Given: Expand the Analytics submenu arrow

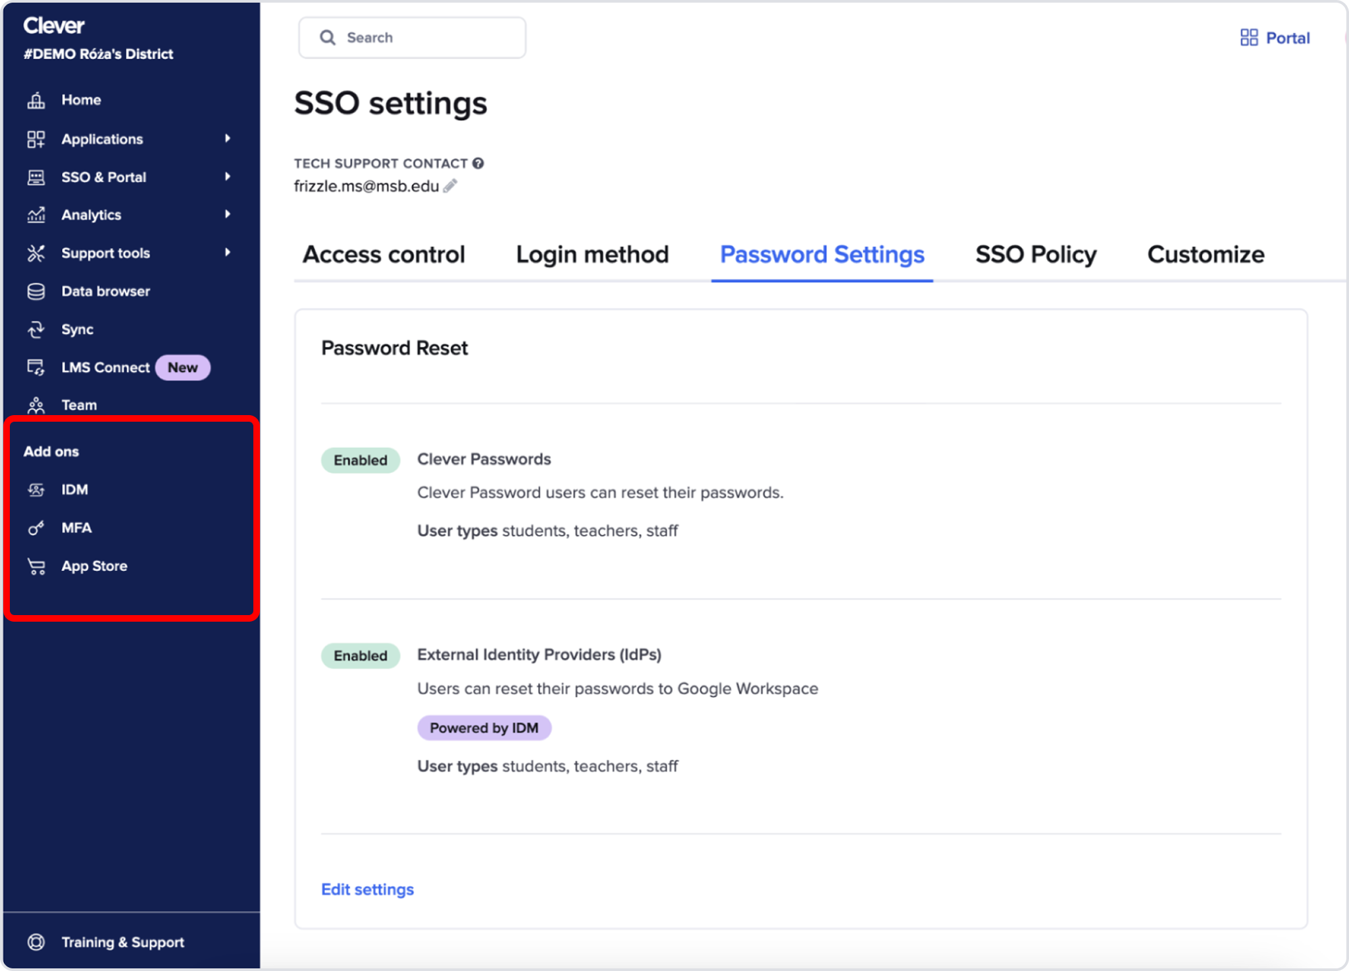Looking at the screenshot, I should (228, 214).
